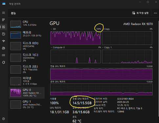Screen dimensions: 159x123
Task: Open the Startup apps icon
Action: point(4,41)
